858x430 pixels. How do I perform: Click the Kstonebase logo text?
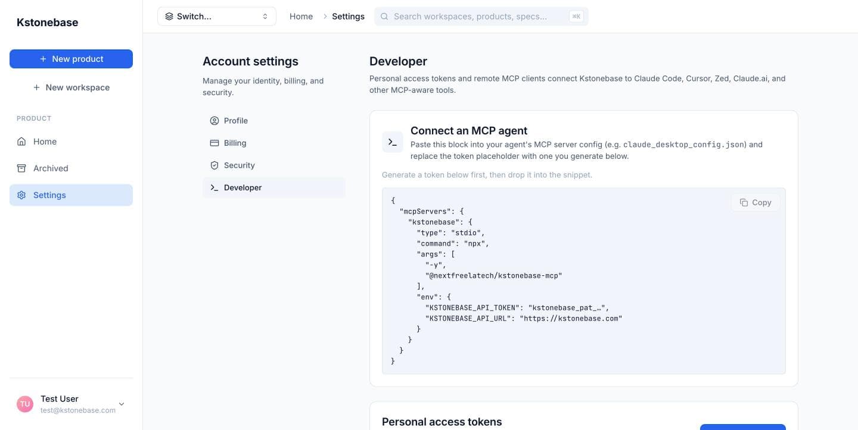(47, 23)
